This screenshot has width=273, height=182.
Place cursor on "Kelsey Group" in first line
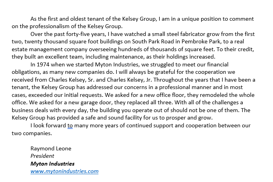139,19
